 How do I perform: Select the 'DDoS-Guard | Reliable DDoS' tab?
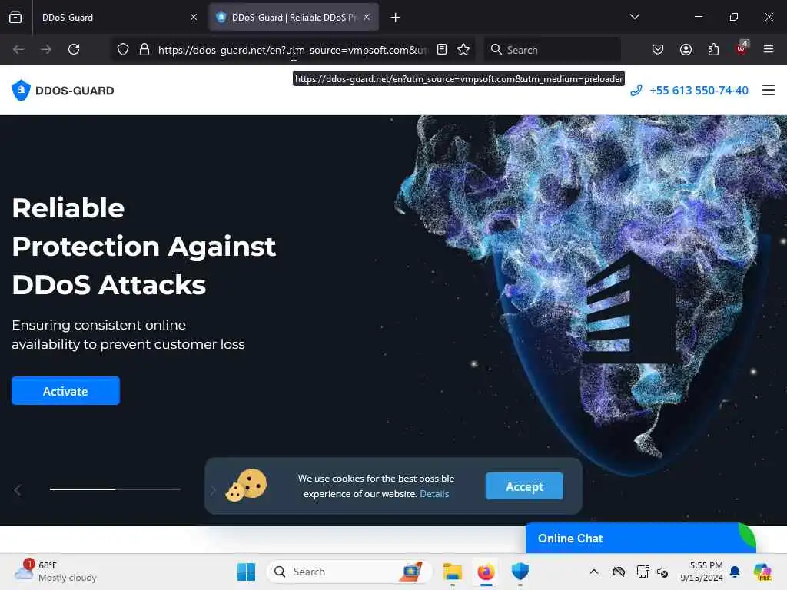coord(294,18)
